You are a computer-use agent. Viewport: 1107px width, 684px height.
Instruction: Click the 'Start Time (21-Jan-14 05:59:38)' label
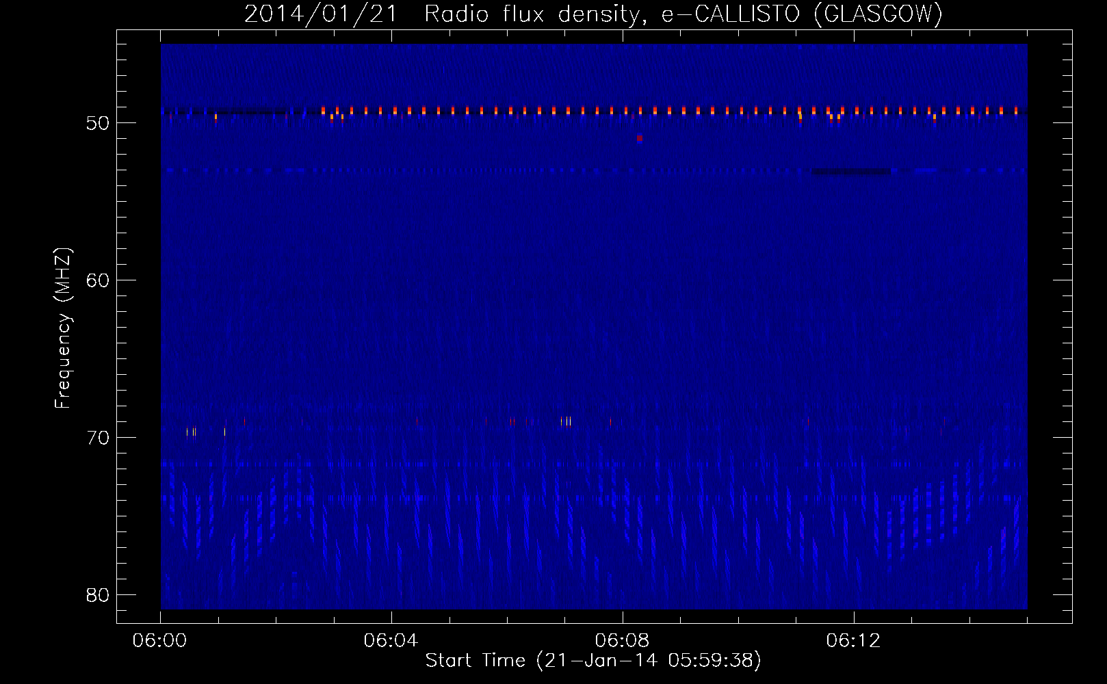(593, 661)
